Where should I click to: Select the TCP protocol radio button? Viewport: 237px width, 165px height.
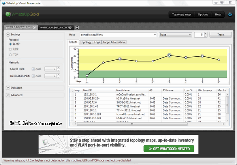pyautogui.click(x=10, y=55)
